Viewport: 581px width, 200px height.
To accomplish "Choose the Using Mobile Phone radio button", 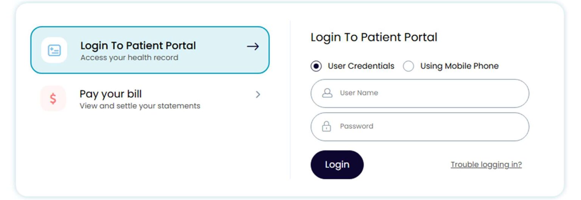I will click(409, 66).
